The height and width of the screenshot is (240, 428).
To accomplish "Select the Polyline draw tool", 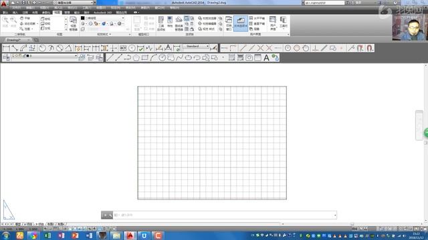I will [x=127, y=58].
